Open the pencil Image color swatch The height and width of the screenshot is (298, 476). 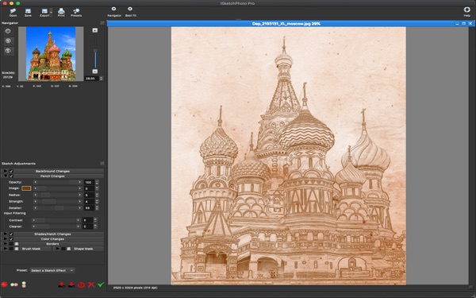[26, 188]
